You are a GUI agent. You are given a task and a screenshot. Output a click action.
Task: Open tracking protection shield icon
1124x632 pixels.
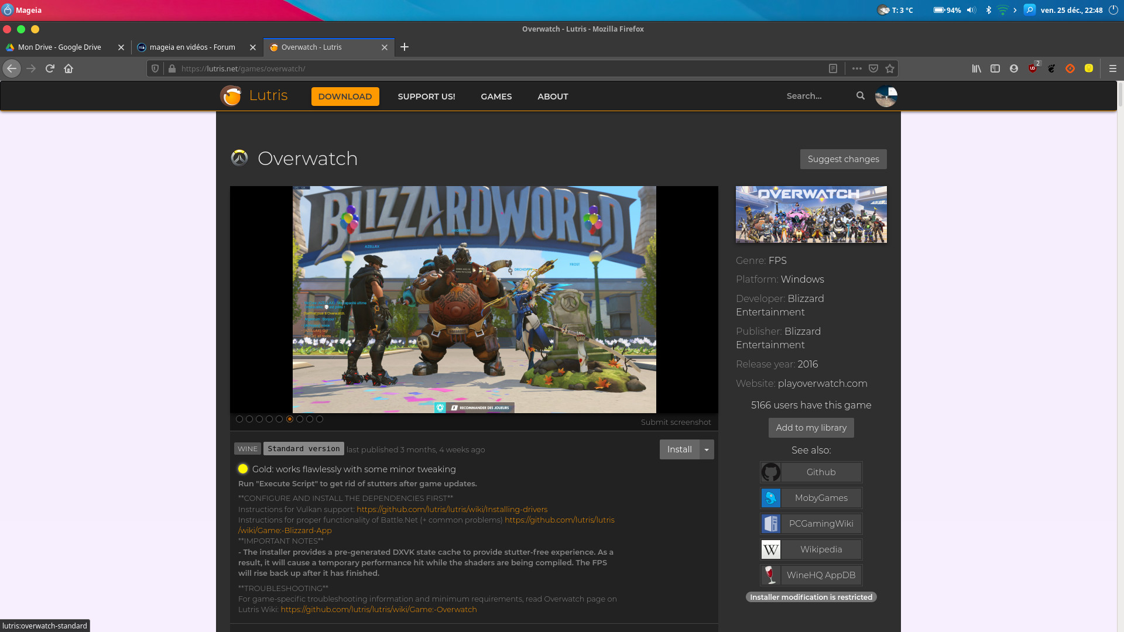click(x=155, y=68)
